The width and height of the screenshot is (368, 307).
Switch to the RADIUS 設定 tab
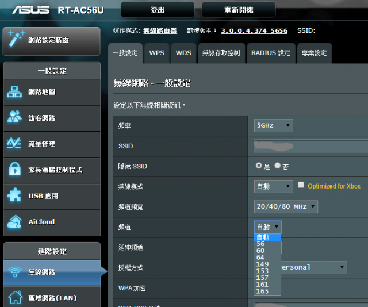(x=271, y=53)
